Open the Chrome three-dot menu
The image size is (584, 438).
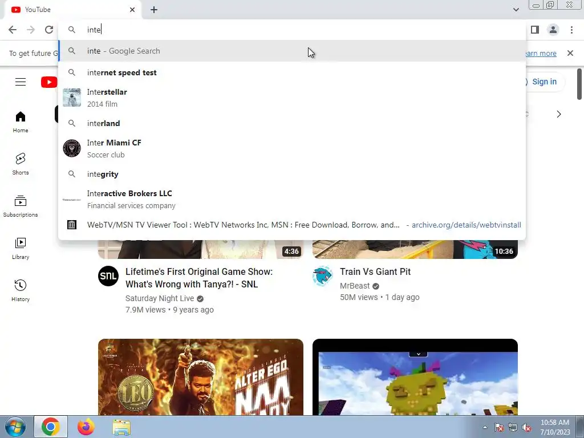pyautogui.click(x=571, y=30)
